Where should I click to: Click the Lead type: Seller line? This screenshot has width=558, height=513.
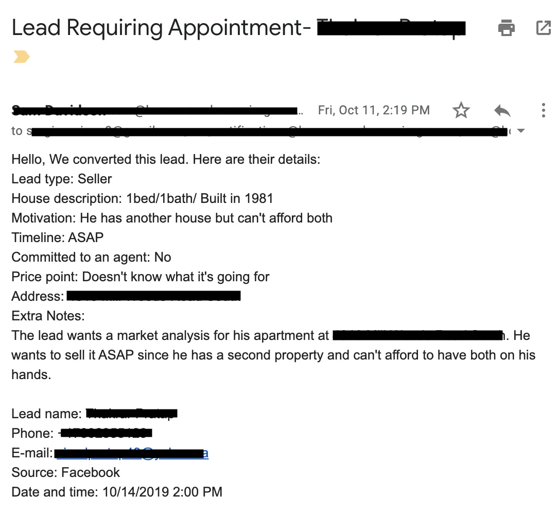62,179
